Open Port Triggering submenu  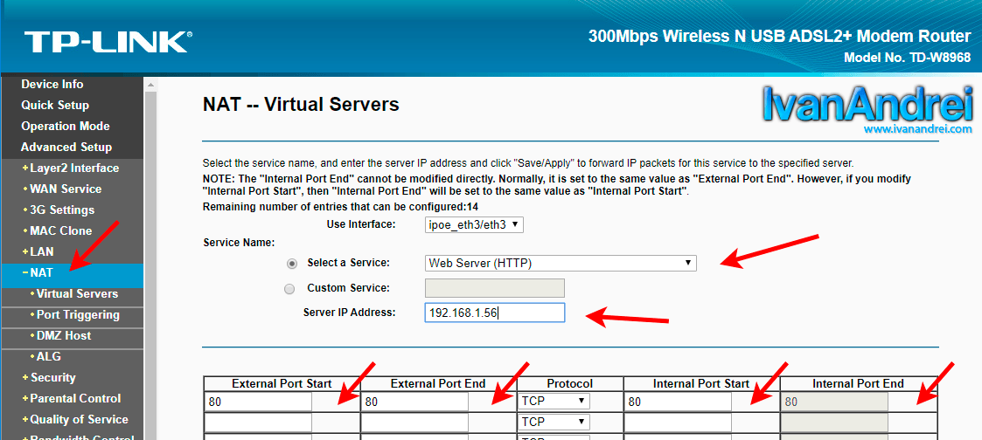coord(78,315)
